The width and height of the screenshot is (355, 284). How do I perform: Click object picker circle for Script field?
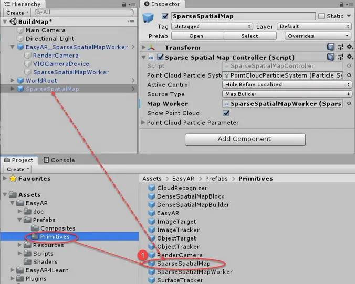[349, 65]
